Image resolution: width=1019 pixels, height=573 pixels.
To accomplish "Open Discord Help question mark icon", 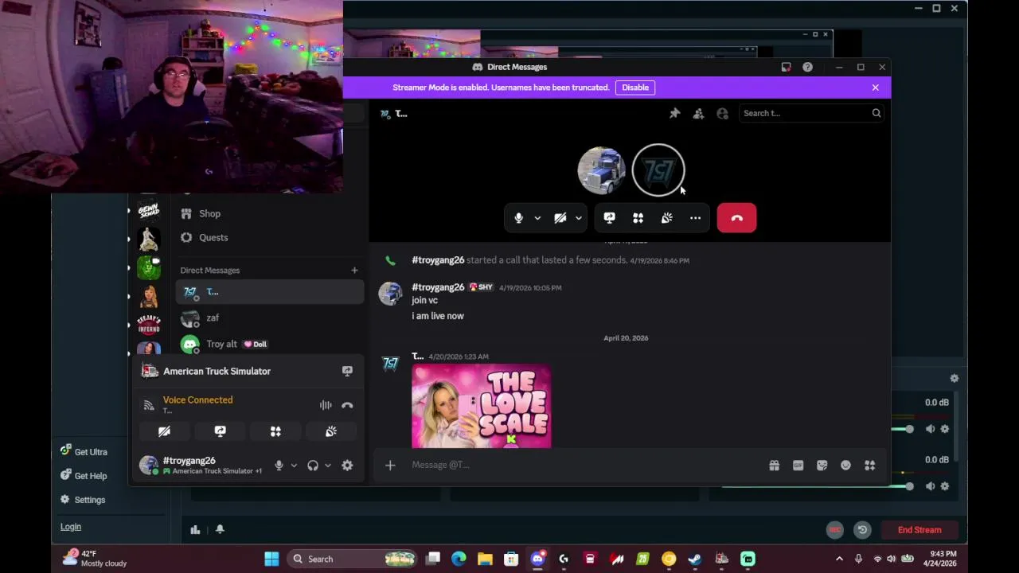I will 807,67.
